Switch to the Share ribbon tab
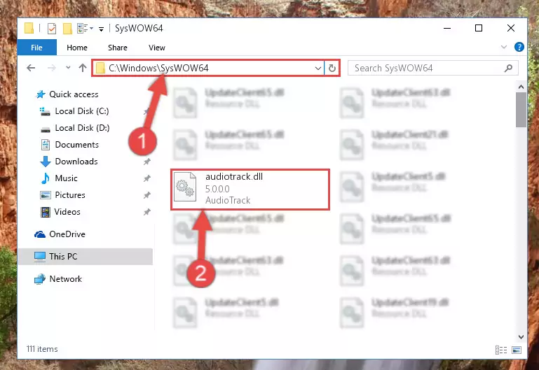This screenshot has width=539, height=370. [118, 48]
